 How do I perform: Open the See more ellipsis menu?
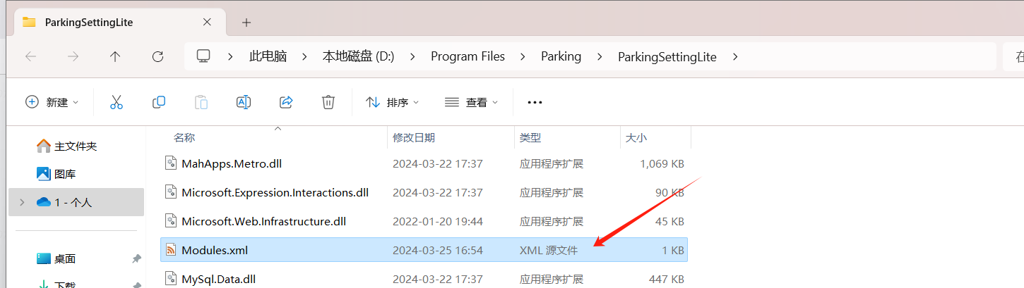click(x=535, y=102)
